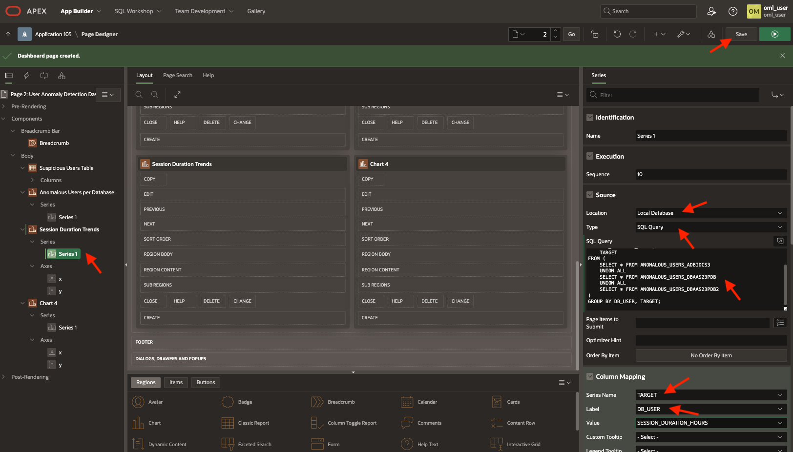Viewport: 793px width, 452px height.
Task: Open the Value dropdown showing SESSION_DURATION_HOURS
Action: coord(711,423)
